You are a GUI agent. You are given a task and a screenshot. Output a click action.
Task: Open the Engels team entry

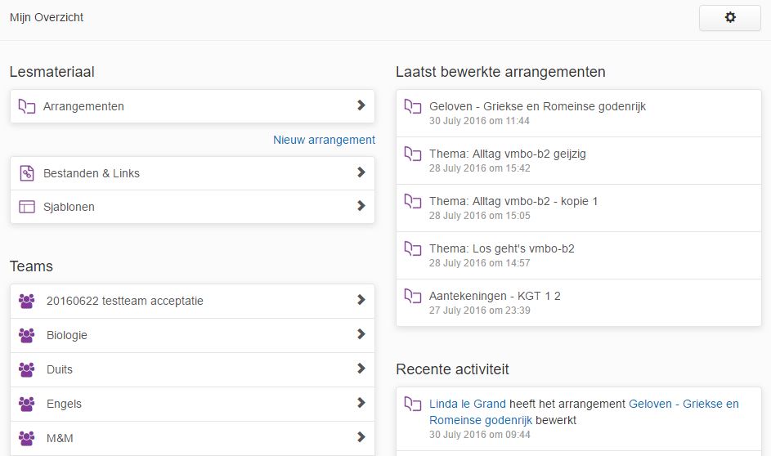[x=192, y=404]
